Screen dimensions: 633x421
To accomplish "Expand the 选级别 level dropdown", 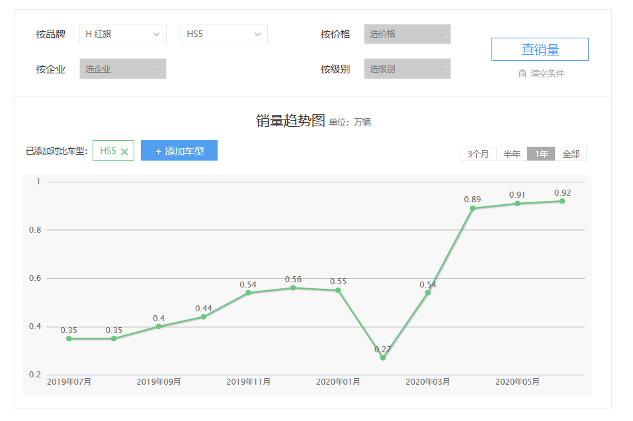I will [407, 69].
